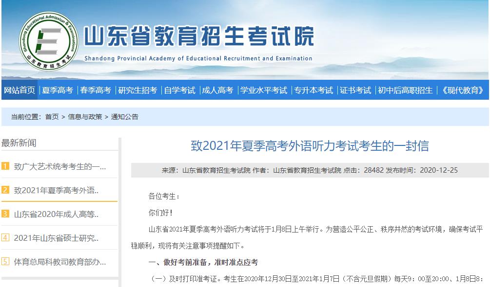The height and width of the screenshot is (287, 490).
Task: Click the 首页 breadcrumb link
Action: click(52, 117)
